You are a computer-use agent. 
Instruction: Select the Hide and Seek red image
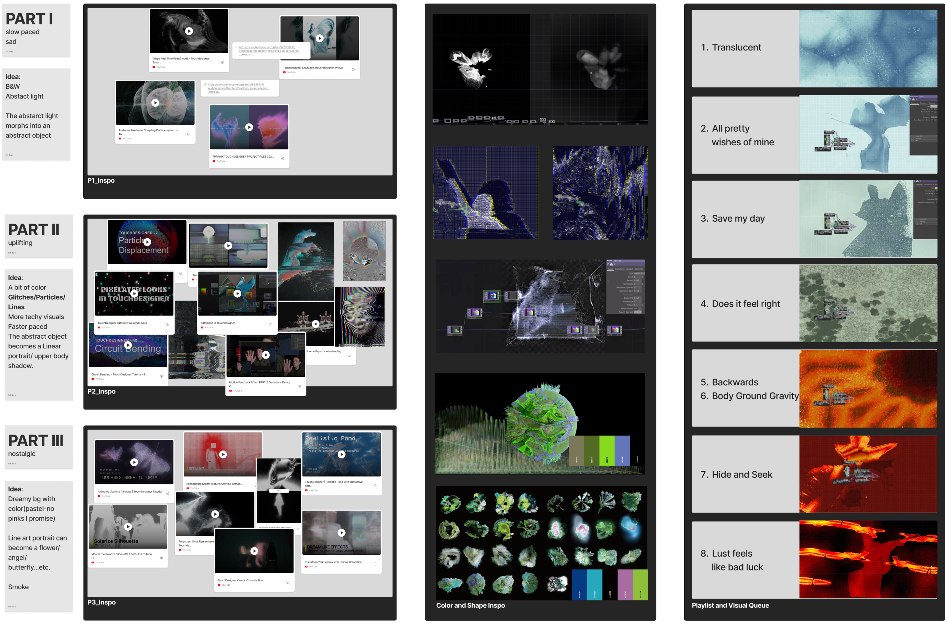(x=868, y=474)
